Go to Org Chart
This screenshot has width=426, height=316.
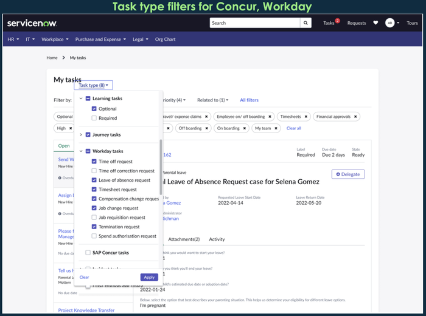[165, 39]
